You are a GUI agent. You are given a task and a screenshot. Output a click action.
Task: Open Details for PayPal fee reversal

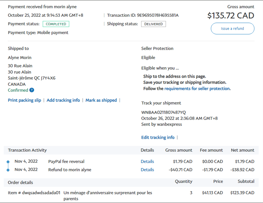147,161
